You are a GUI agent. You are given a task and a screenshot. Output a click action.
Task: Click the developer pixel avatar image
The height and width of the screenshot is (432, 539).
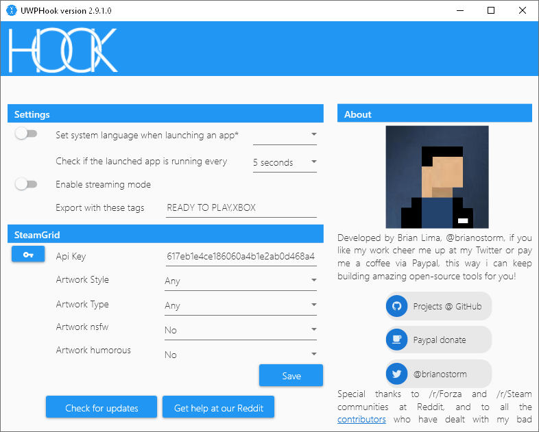[x=437, y=177]
